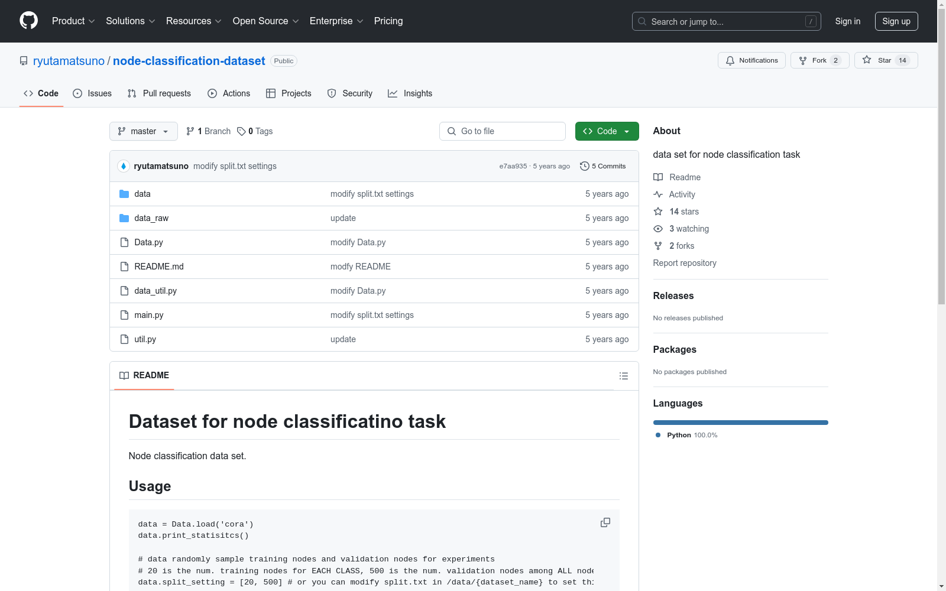946x591 pixels.
Task: Click the commit history clock icon
Action: point(585,166)
